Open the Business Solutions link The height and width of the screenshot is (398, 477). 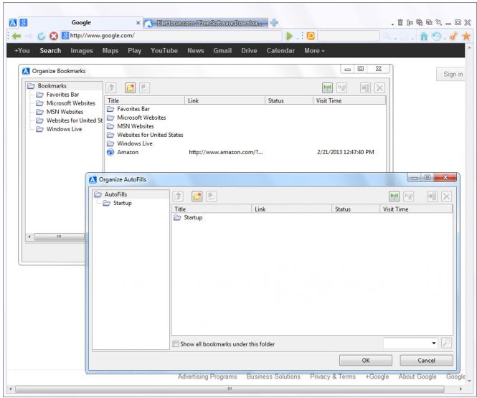(x=273, y=376)
